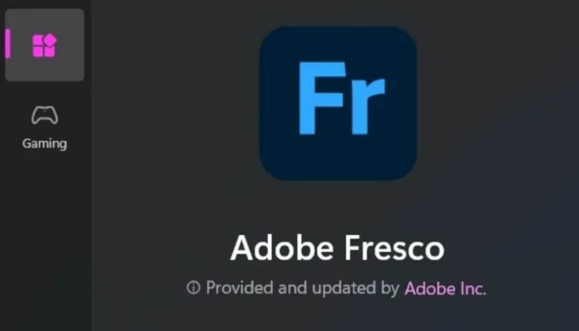This screenshot has width=579, height=331.
Task: Click the pink selection indicator bar
Action: (7, 44)
